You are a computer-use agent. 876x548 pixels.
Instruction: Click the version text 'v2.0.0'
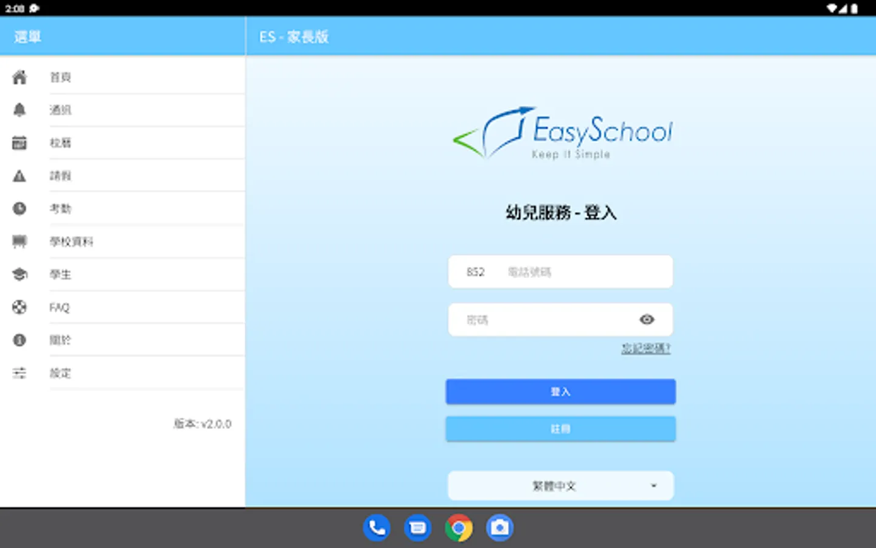216,424
